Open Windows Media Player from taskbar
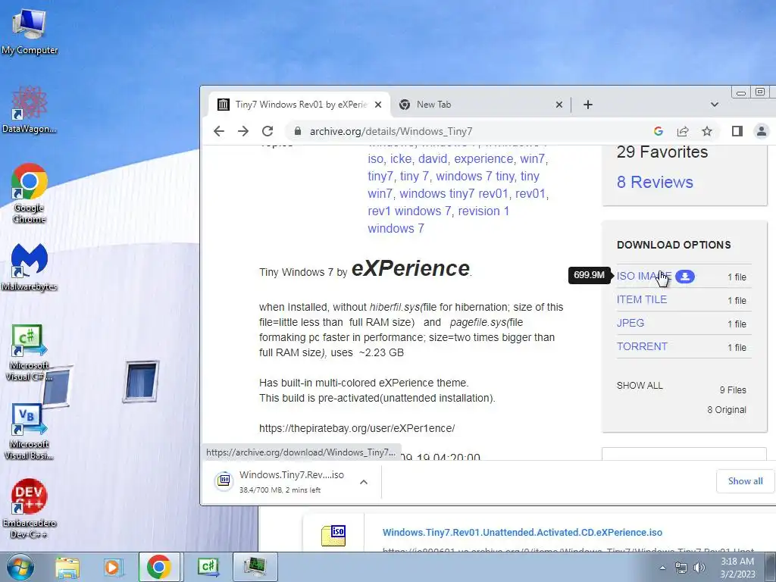Image resolution: width=776 pixels, height=582 pixels. (113, 567)
